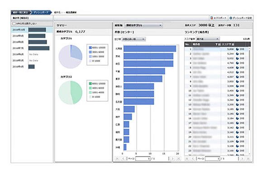
Task: Select the 2016年9月 month row
Action: coord(32,36)
